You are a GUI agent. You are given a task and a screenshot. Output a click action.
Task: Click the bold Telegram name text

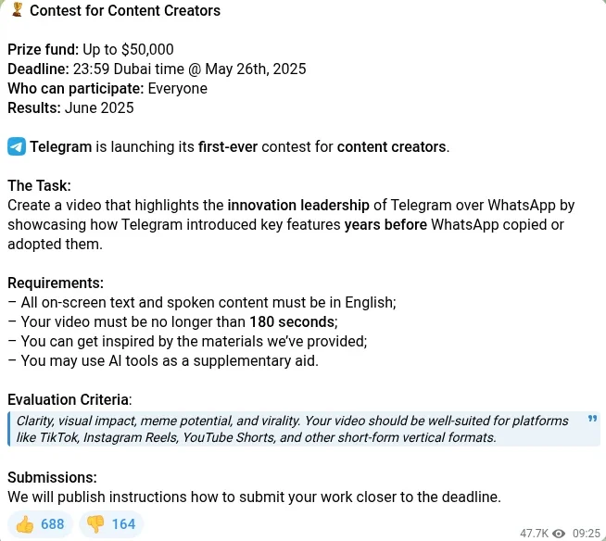60,147
